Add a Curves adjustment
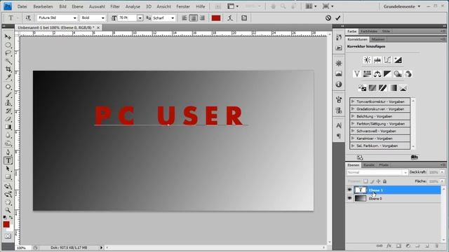This screenshot has height=252, width=449. (387, 59)
